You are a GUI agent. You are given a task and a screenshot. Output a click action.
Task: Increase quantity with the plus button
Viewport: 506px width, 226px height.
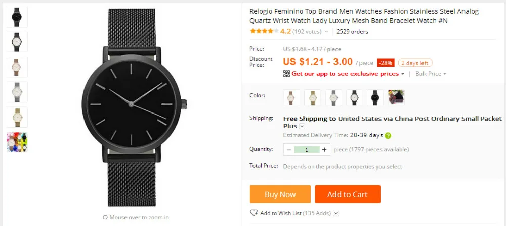[324, 150]
